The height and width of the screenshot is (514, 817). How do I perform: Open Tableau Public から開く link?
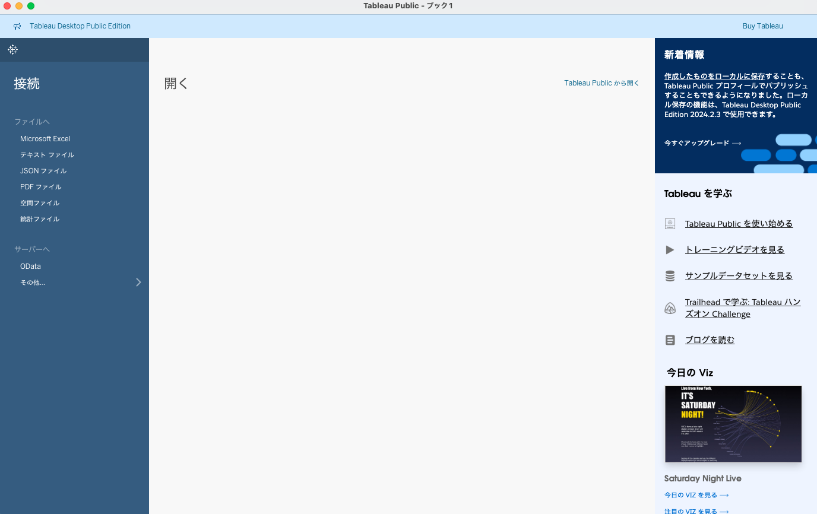(x=601, y=83)
